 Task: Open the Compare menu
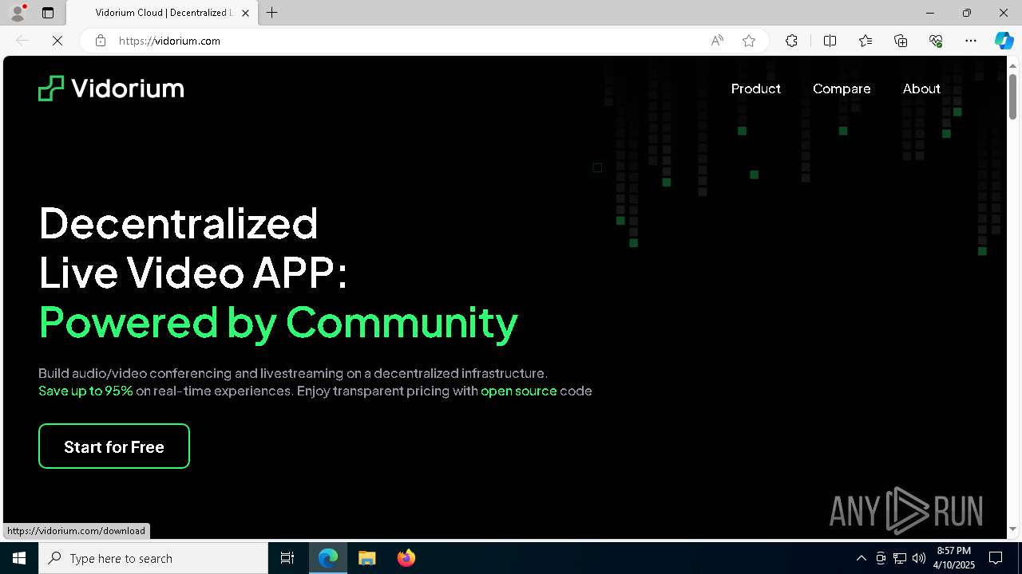842,88
